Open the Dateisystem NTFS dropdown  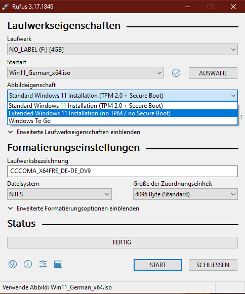pyautogui.click(x=59, y=194)
